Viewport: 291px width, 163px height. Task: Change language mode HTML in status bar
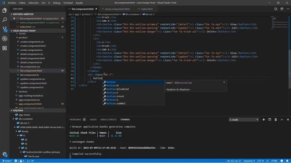274,161
